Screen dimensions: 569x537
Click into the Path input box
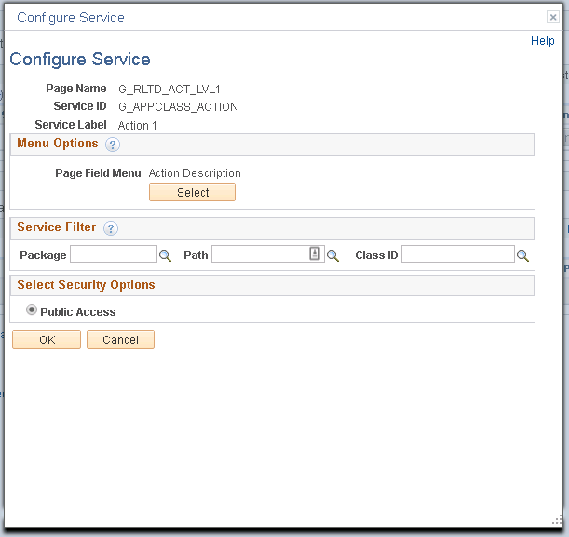click(x=260, y=255)
